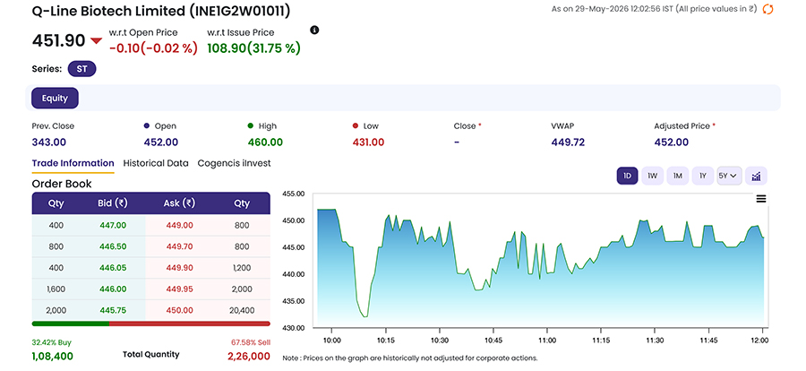The height and width of the screenshot is (371, 806).
Task: Click ask price 449.00
Action: [x=179, y=226]
